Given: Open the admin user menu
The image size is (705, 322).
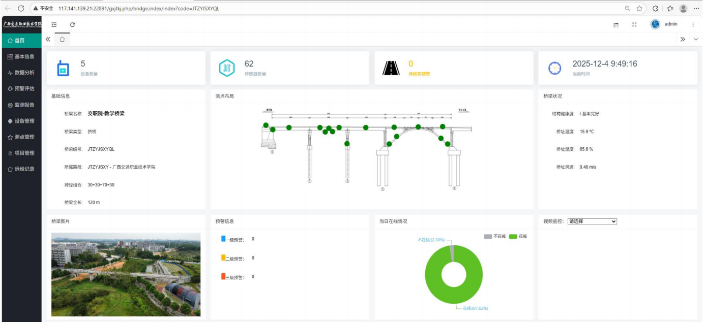Looking at the screenshot, I should click(x=665, y=24).
